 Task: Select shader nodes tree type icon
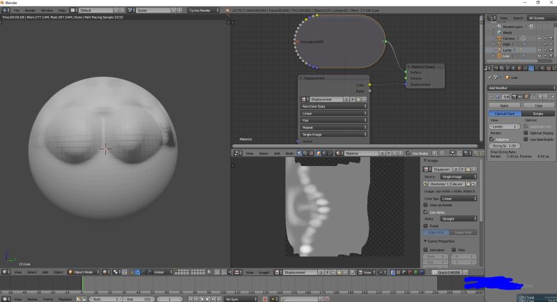coord(300,153)
